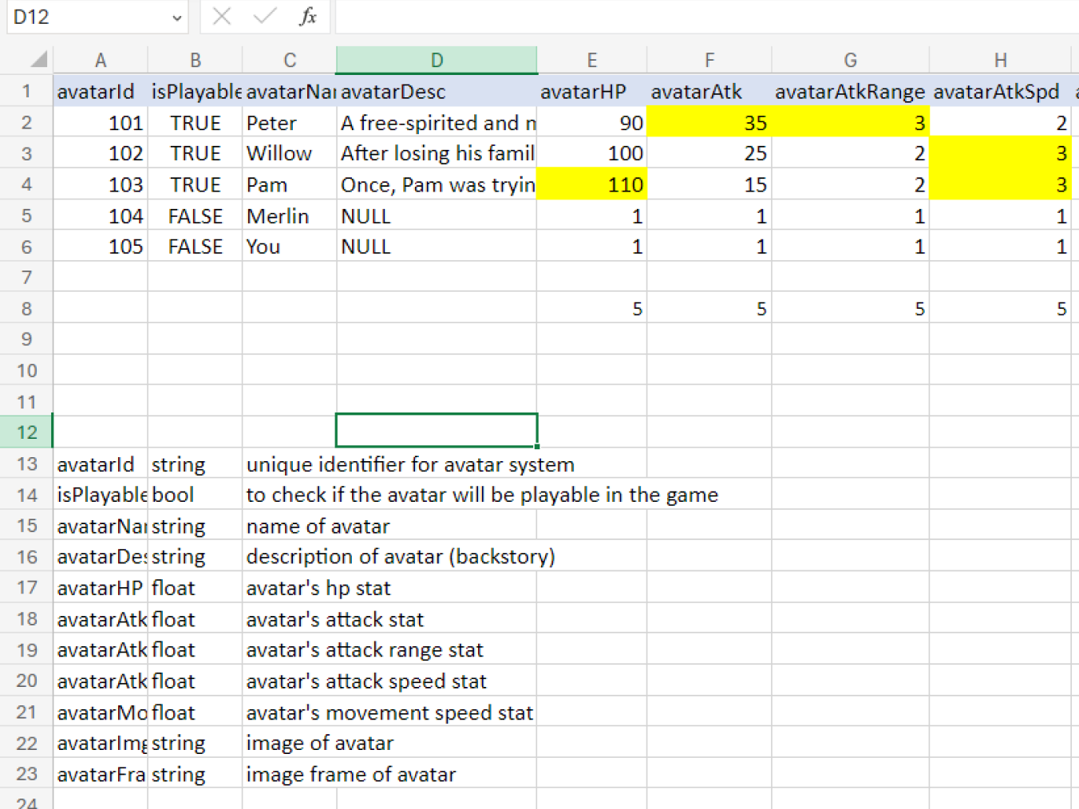Click the cell reading 'image frame of avatar'
This screenshot has width=1079, height=809.
point(351,774)
